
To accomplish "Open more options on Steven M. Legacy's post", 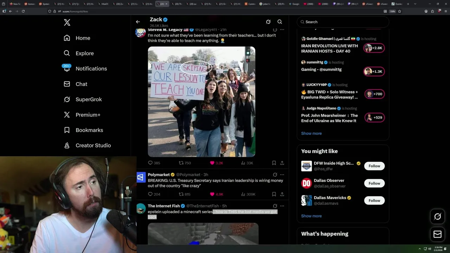I will (x=282, y=30).
